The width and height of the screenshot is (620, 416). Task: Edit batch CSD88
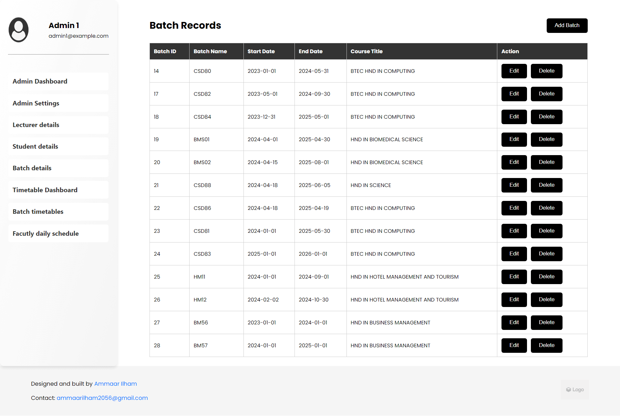(x=514, y=185)
